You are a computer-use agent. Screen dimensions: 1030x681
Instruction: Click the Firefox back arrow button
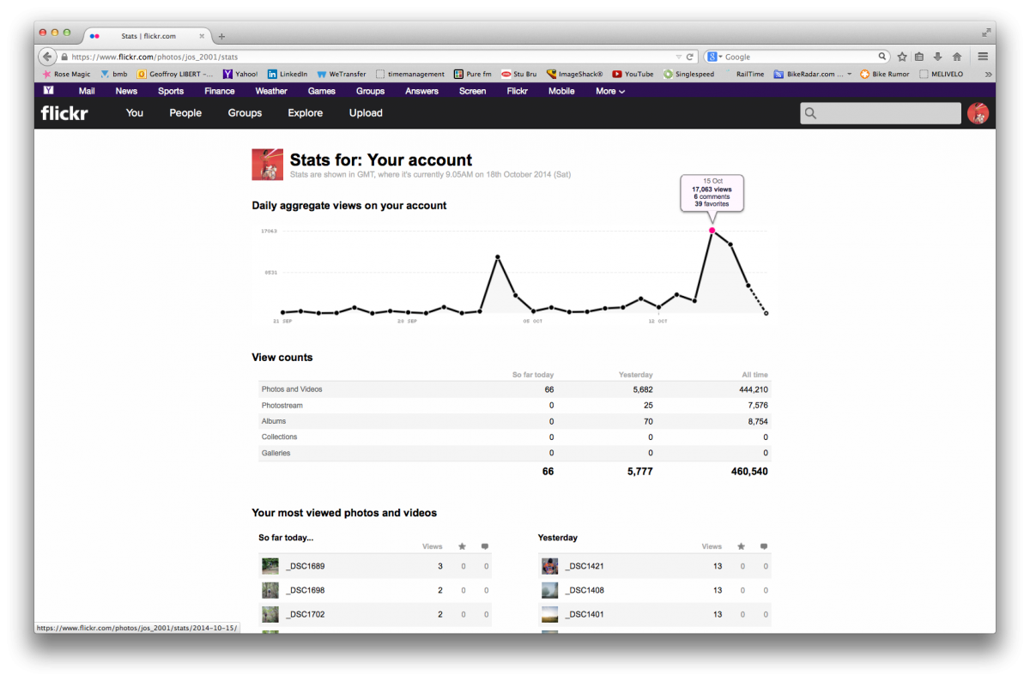pyautogui.click(x=48, y=57)
